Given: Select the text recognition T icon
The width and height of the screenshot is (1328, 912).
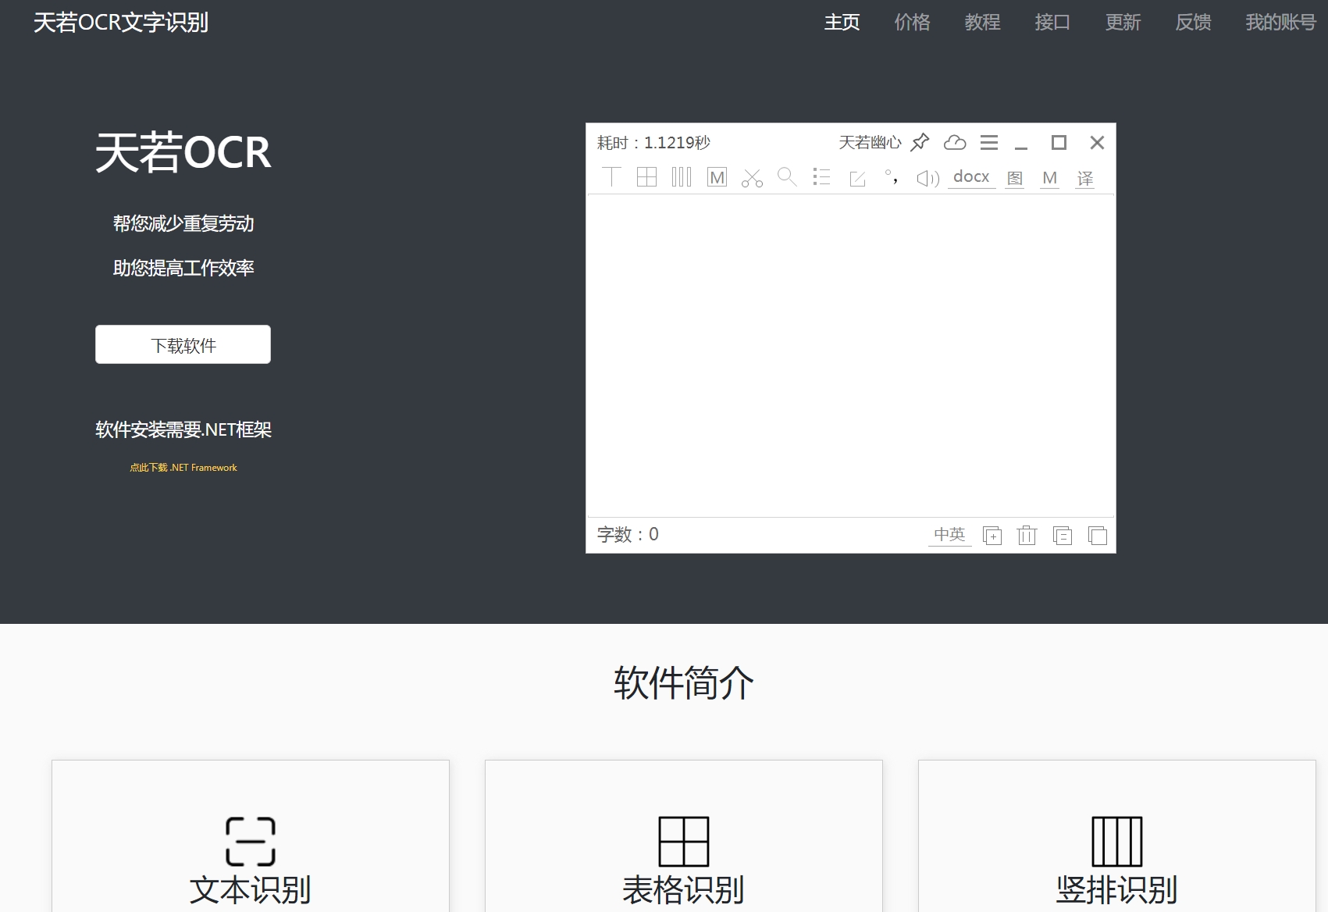Looking at the screenshot, I should point(612,177).
